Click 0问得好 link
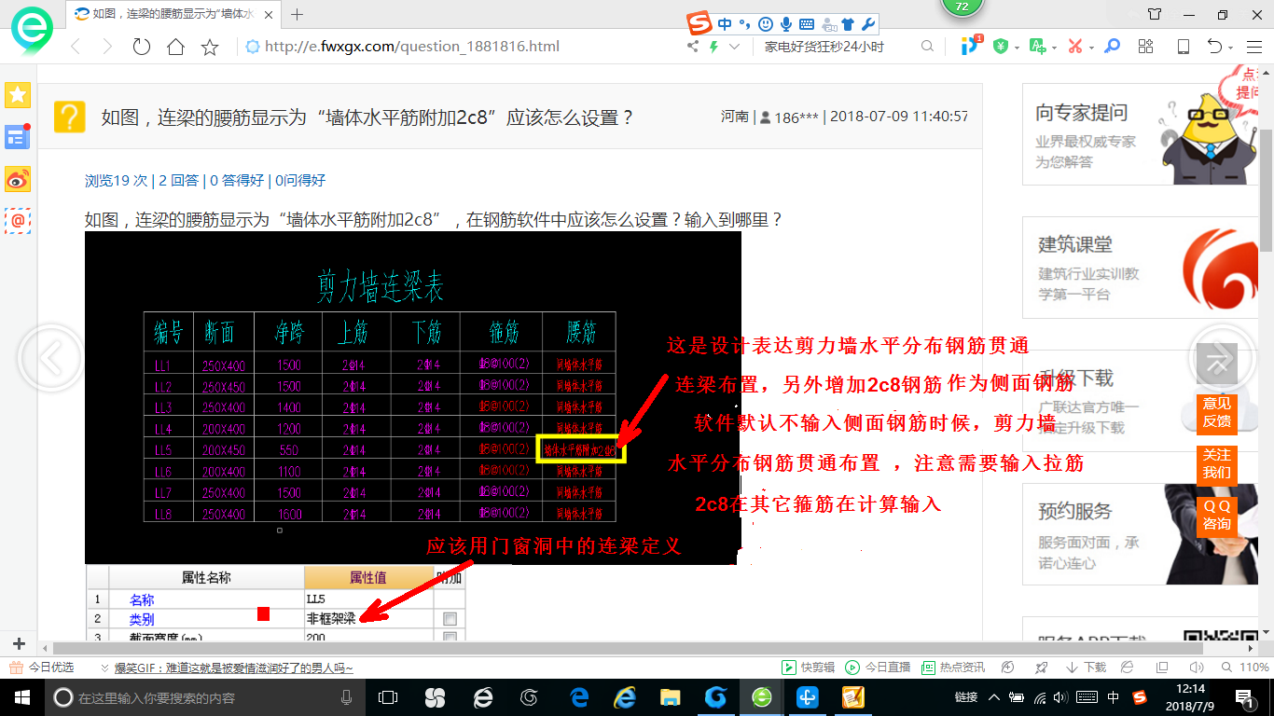 click(x=300, y=181)
